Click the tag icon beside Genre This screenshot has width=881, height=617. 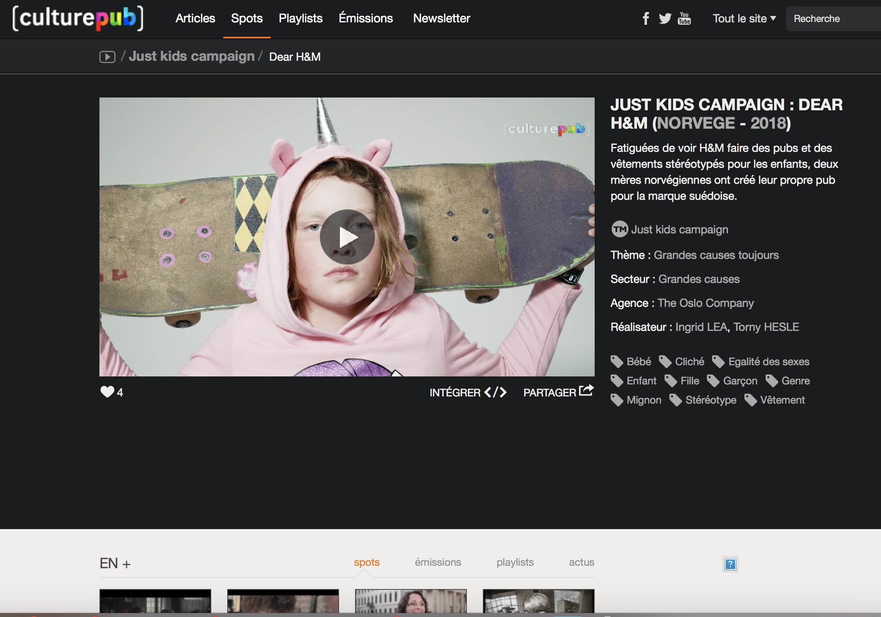click(x=772, y=381)
